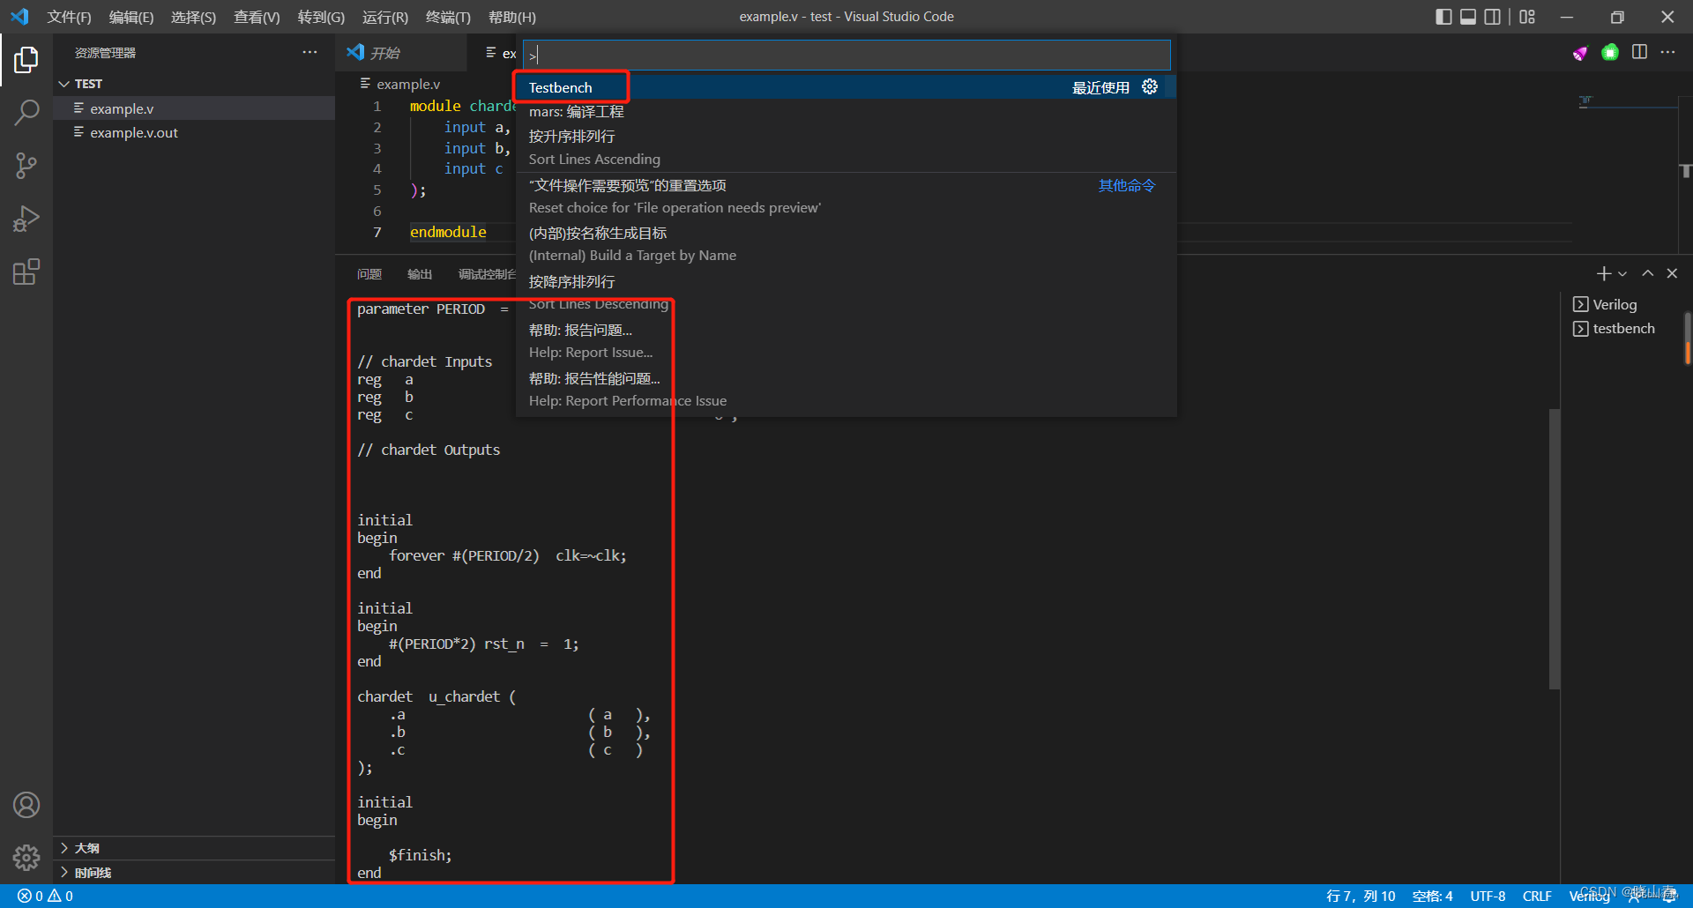
Task: Toggle the Secondary Side Bar in title bar
Action: tap(1492, 16)
